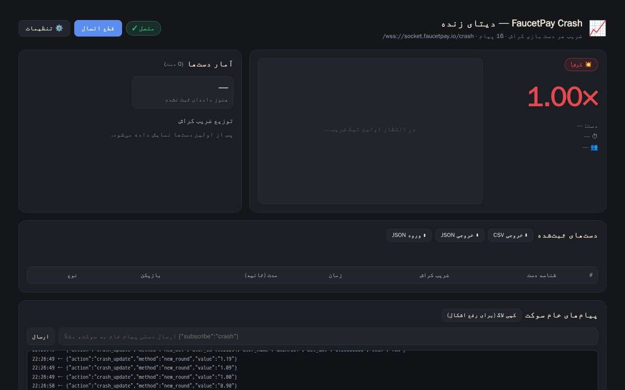Disconnect using the قطع اتصال button
Screen dimensions: 625x390
98,28
